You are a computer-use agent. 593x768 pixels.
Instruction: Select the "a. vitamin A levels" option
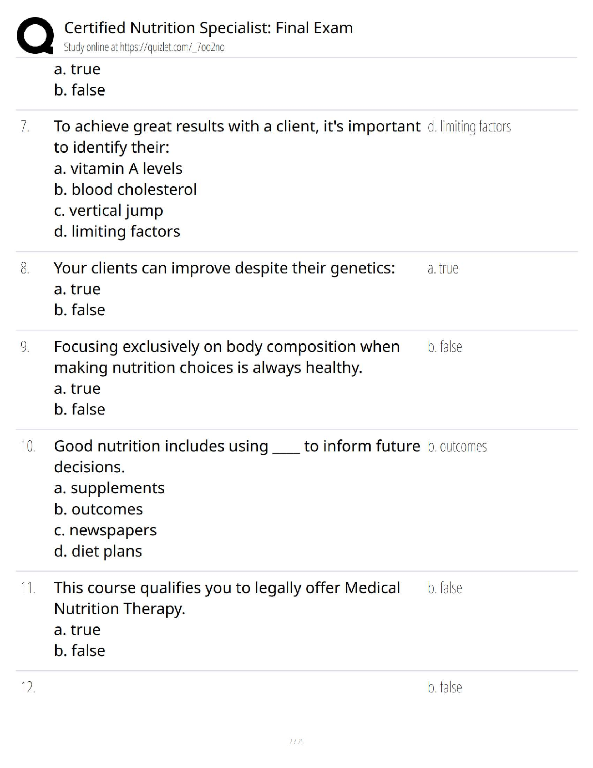118,168
